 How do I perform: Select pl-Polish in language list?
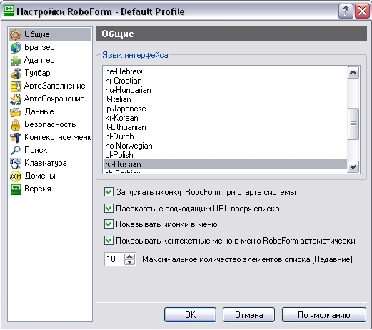coord(225,155)
